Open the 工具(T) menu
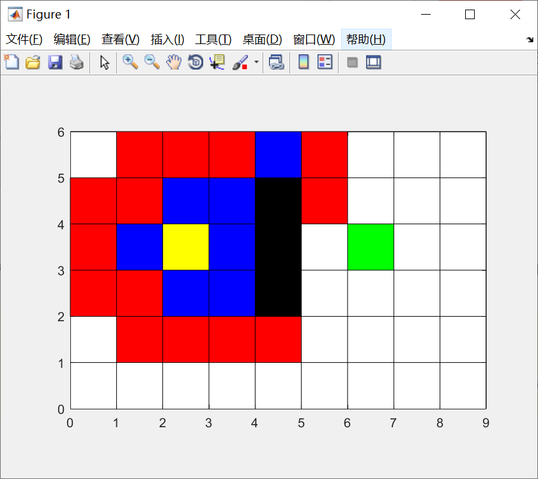Viewport: 538px width, 479px height. tap(213, 40)
